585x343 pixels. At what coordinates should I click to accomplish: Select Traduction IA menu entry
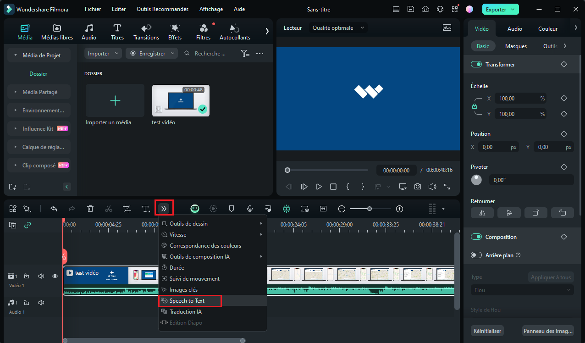point(212,312)
